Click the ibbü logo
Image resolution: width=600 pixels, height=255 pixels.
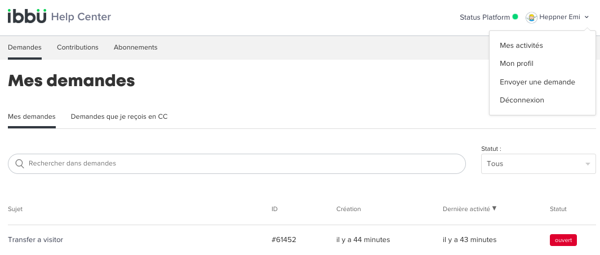click(x=27, y=16)
